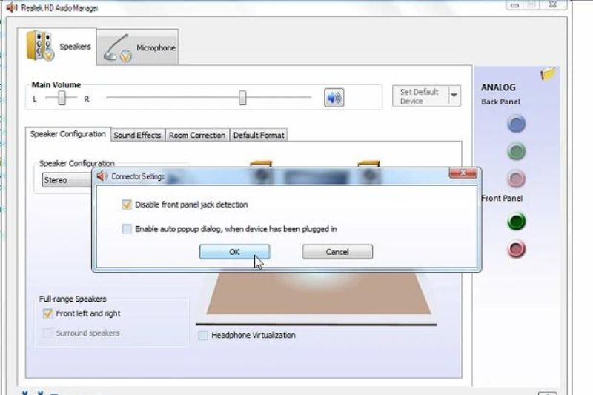
Task: Open the Stereo speaker configuration combo box
Action: point(67,180)
